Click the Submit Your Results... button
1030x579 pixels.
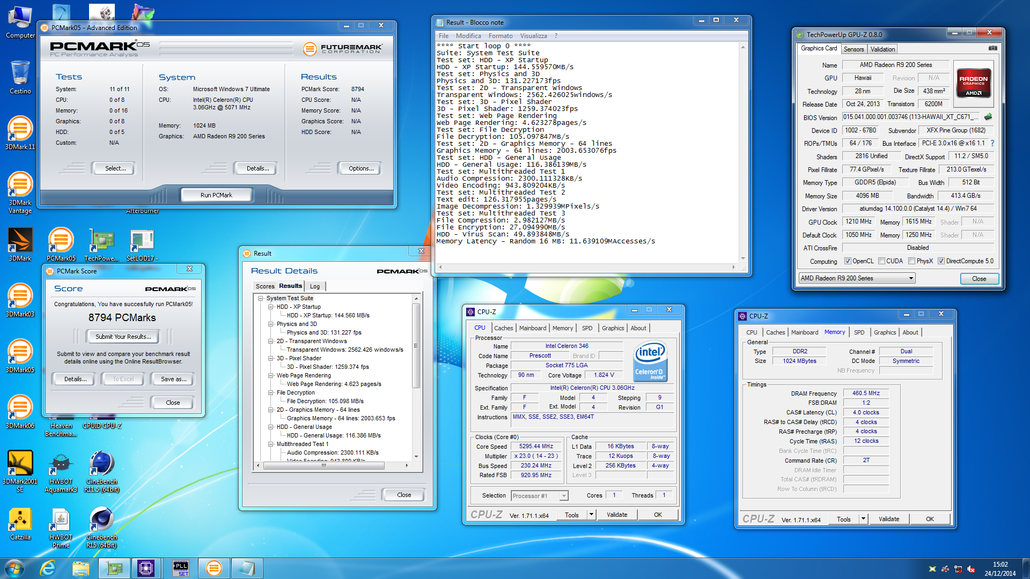[x=123, y=337]
